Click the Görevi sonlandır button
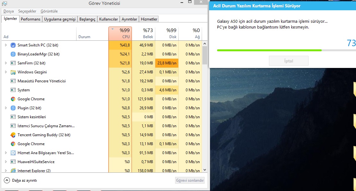Viewport: 356px width, 191px height. 190,180
